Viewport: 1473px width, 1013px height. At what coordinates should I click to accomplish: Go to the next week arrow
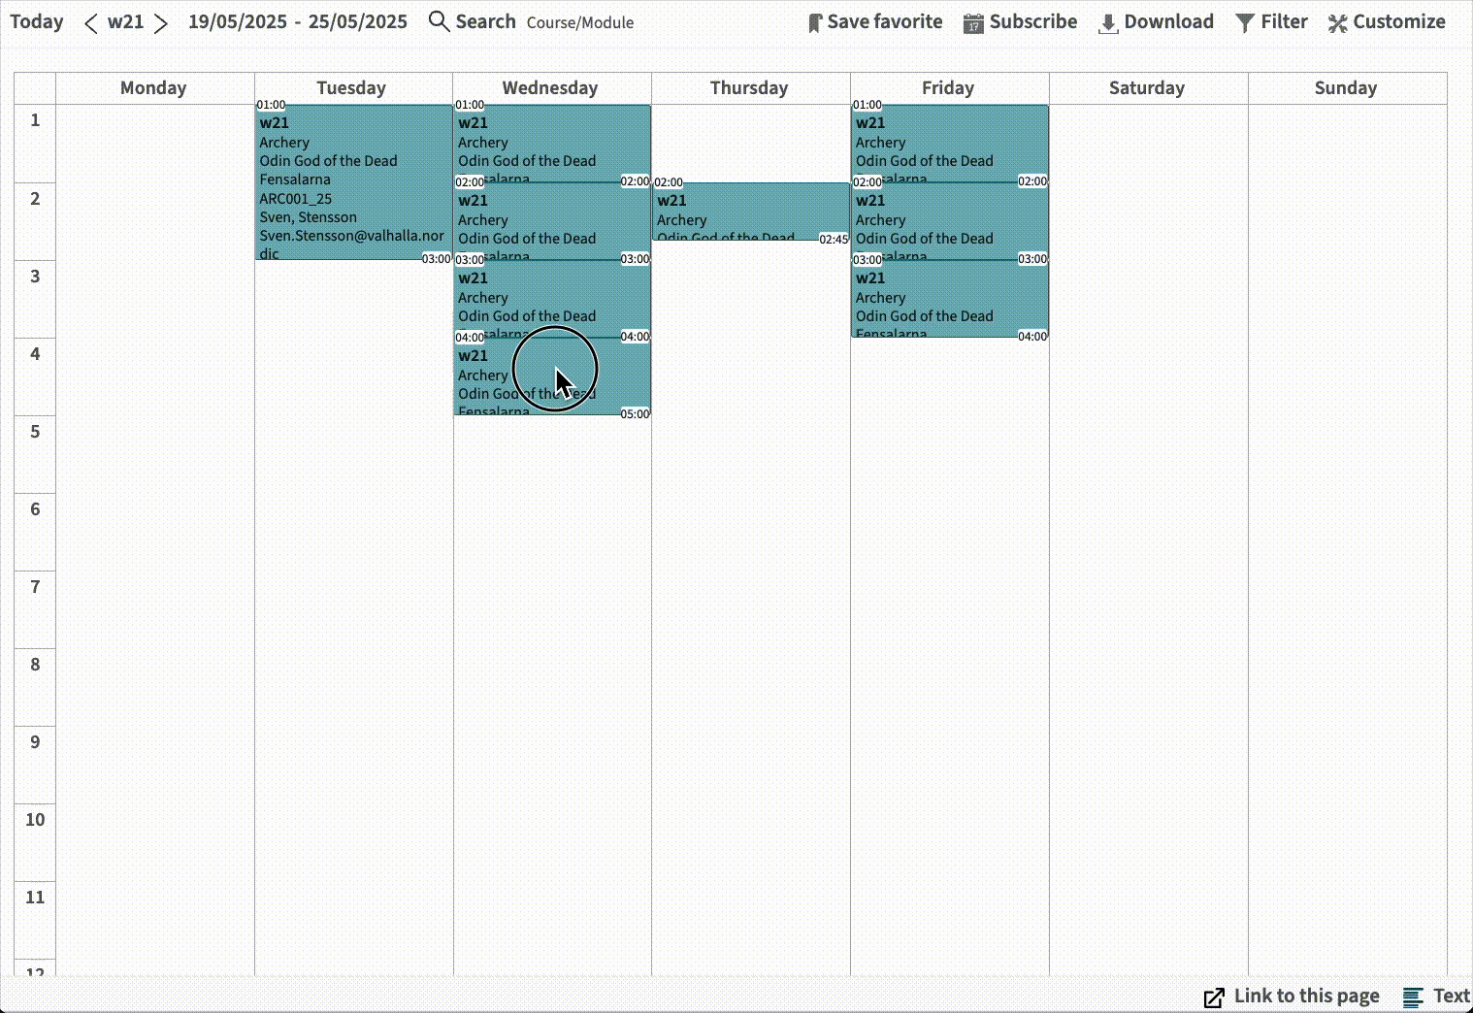[161, 22]
